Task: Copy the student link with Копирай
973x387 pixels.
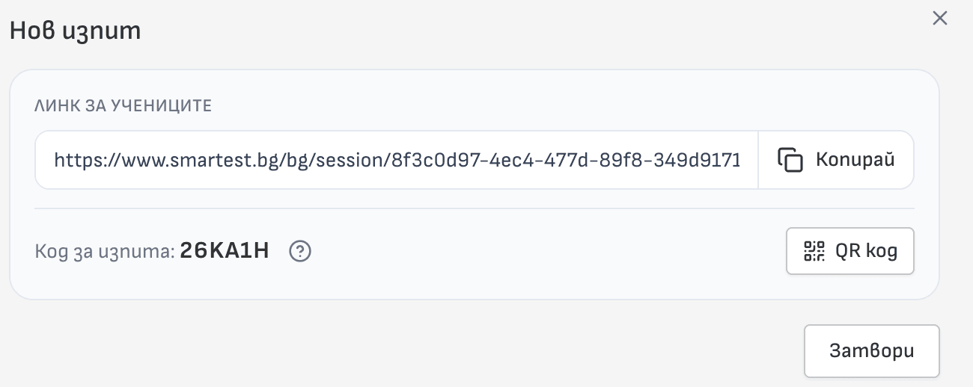Action: click(x=836, y=160)
